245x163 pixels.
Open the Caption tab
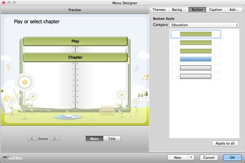coord(216,10)
